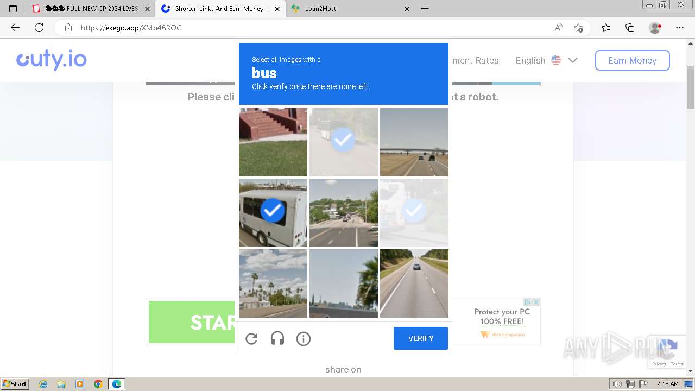Switch to Shorten Links And Earn Money tab
The image size is (695, 391).
pyautogui.click(x=220, y=9)
